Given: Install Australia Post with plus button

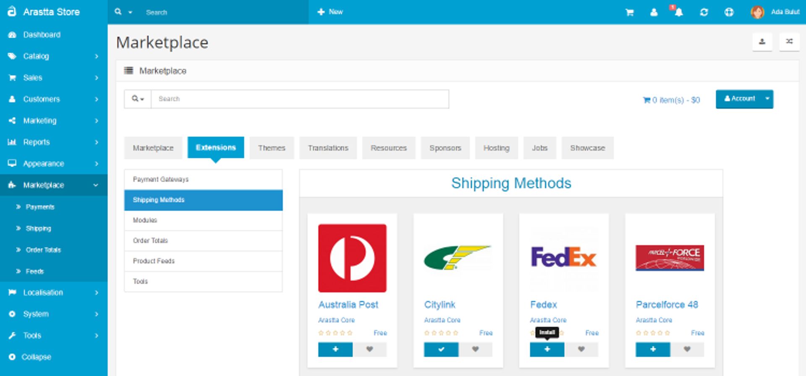Looking at the screenshot, I should (335, 349).
